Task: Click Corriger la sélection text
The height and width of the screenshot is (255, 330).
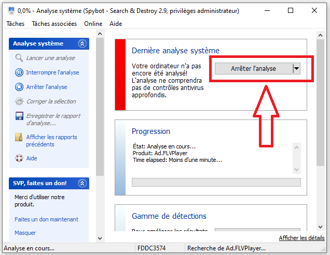Action: pos(51,101)
